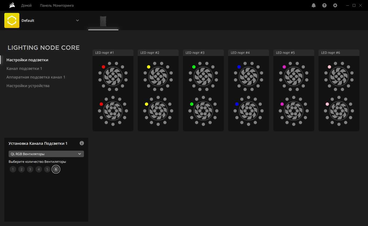
Task: Click the yellow Default profile icon
Action: pyautogui.click(x=12, y=20)
